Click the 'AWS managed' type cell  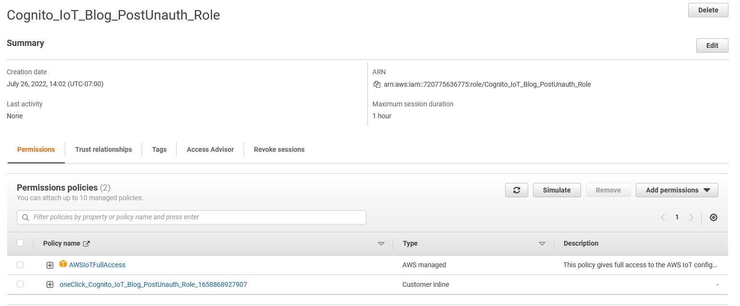[425, 265]
